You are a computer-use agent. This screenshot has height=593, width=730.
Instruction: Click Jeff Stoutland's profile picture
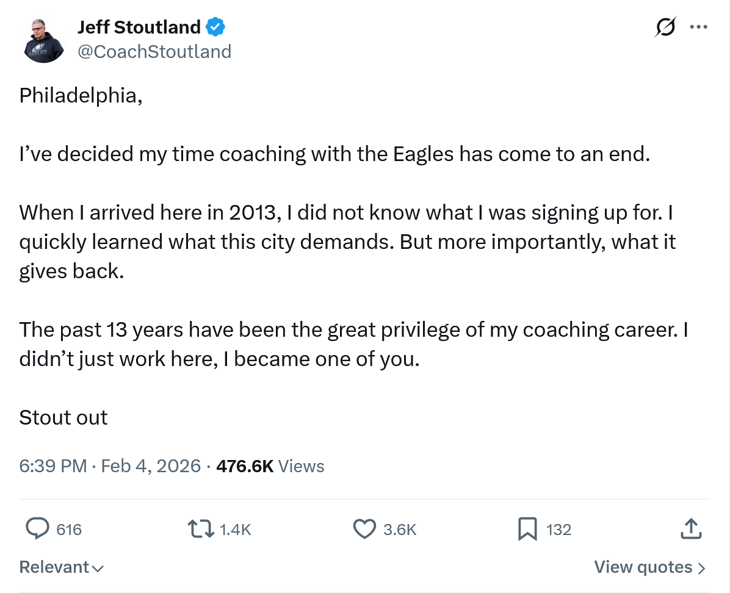pos(43,38)
